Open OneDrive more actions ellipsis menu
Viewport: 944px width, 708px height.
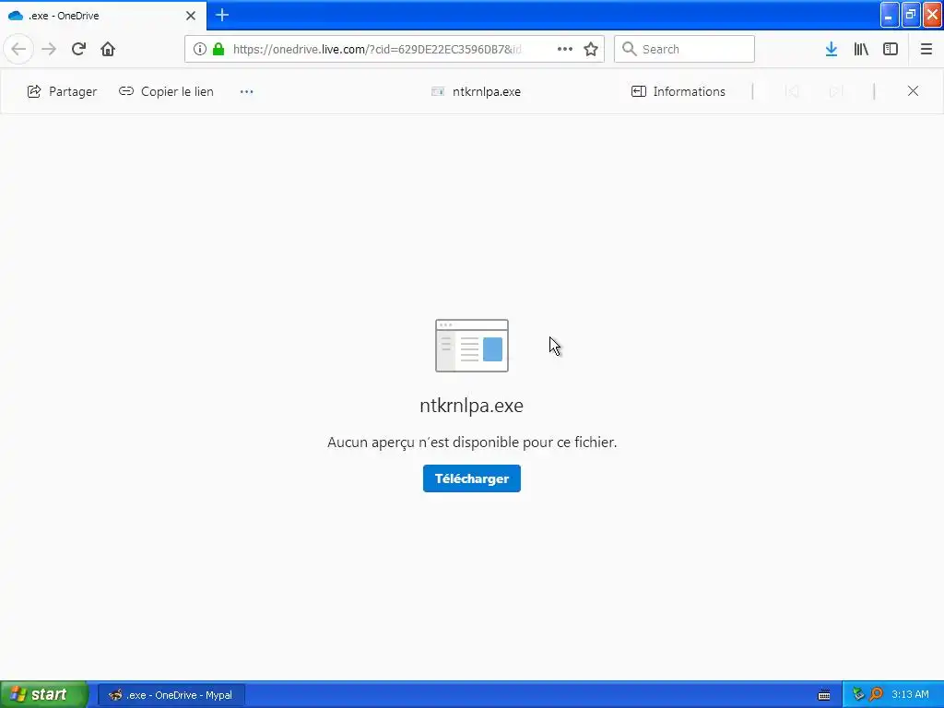pos(247,91)
